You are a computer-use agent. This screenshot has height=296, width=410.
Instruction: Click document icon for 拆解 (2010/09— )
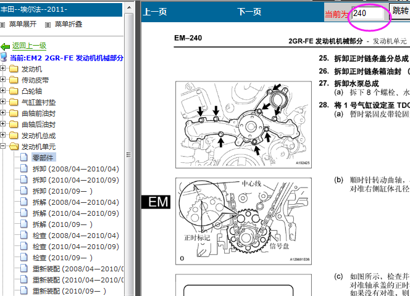(24, 224)
